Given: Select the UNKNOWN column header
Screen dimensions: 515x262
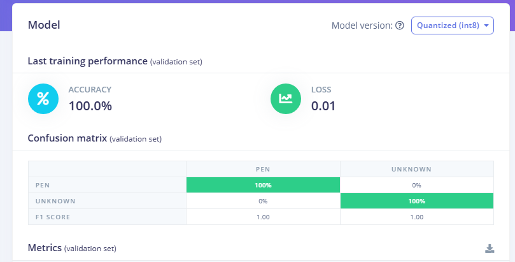Looking at the screenshot, I should pos(417,170).
